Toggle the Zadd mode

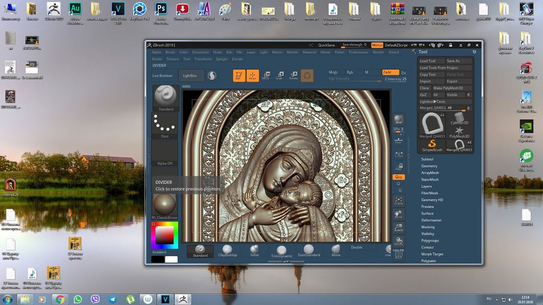pos(390,72)
